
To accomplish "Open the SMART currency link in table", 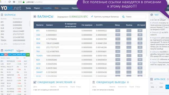I will click(39, 72).
